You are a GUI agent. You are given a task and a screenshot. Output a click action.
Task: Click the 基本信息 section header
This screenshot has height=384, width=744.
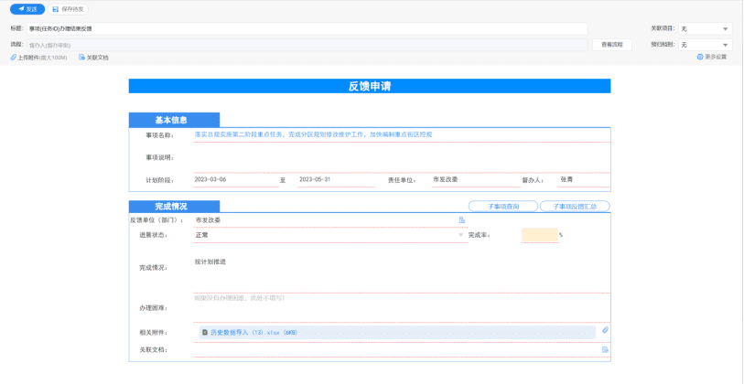pos(174,120)
